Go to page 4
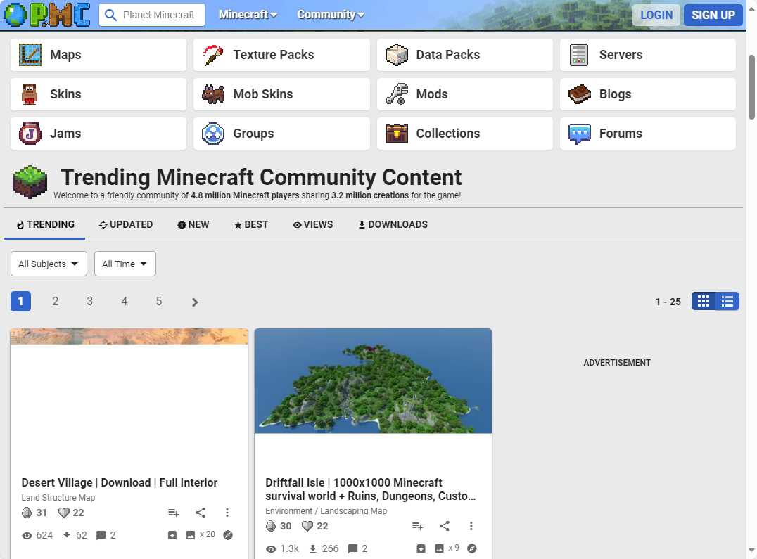 [x=124, y=302]
